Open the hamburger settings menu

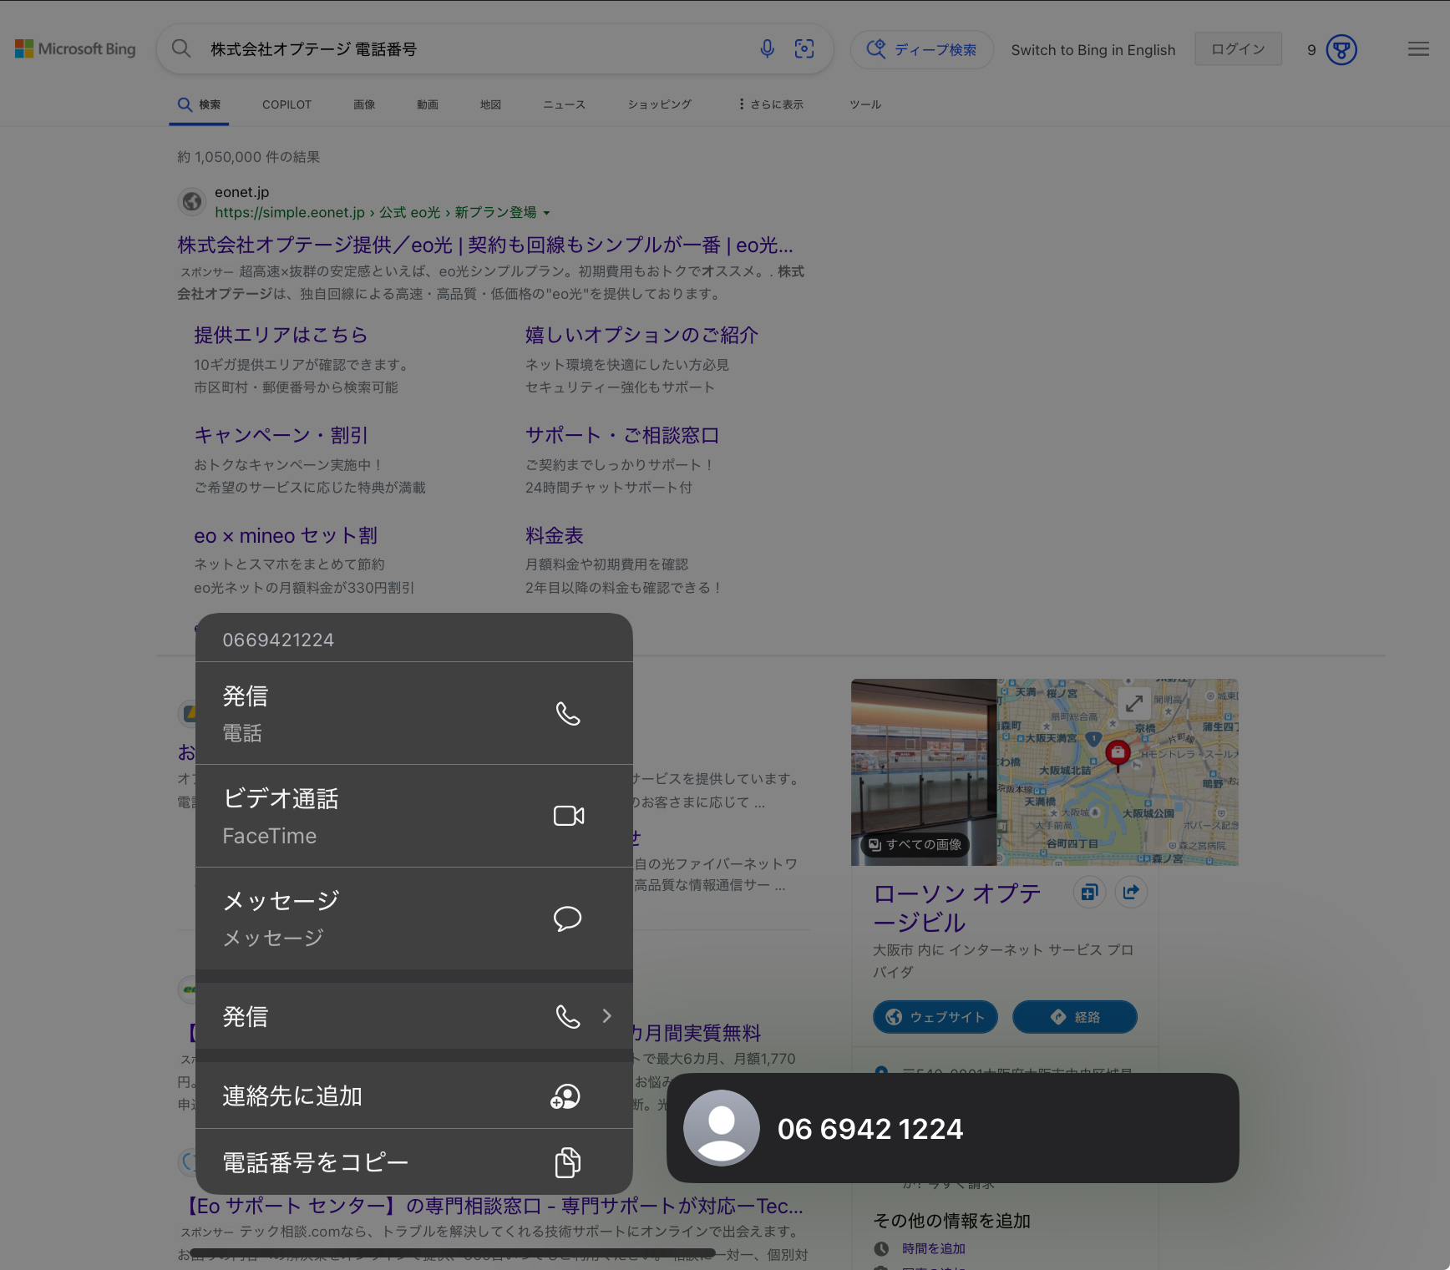click(1417, 50)
